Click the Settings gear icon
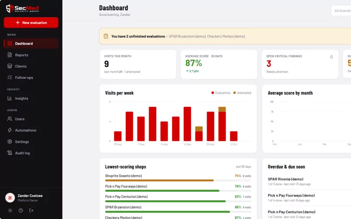This screenshot has width=351, height=219. pos(10,141)
